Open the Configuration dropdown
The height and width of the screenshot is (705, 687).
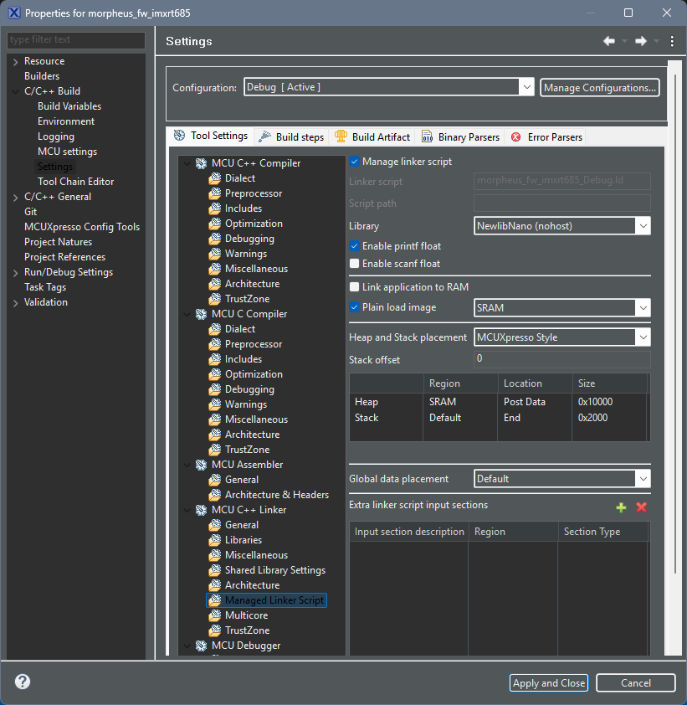[527, 87]
